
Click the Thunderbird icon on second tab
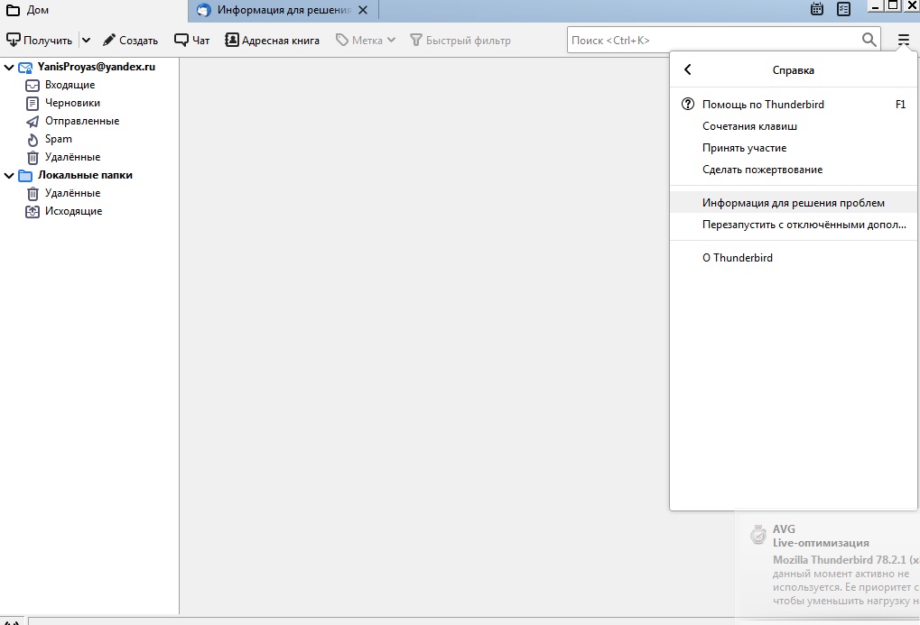pyautogui.click(x=204, y=10)
